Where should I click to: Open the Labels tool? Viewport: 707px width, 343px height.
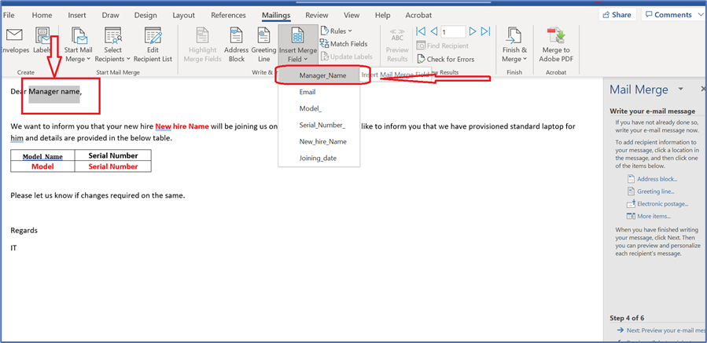[42, 42]
